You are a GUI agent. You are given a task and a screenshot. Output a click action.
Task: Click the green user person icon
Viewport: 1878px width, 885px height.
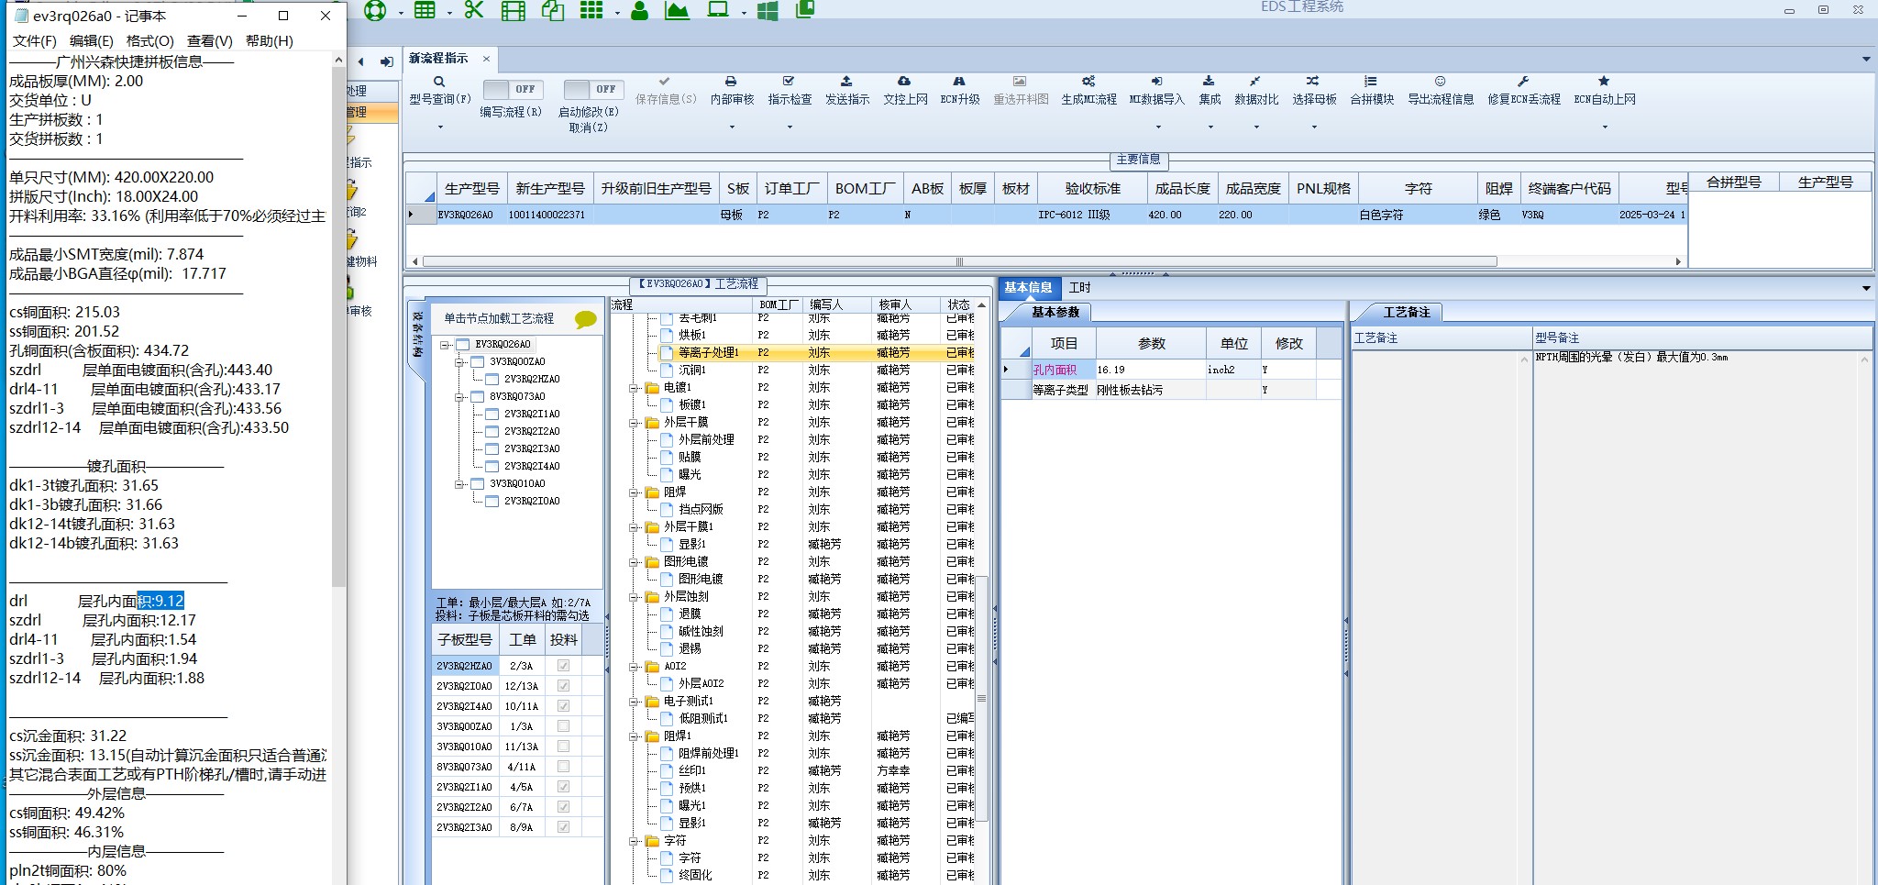pos(640,10)
